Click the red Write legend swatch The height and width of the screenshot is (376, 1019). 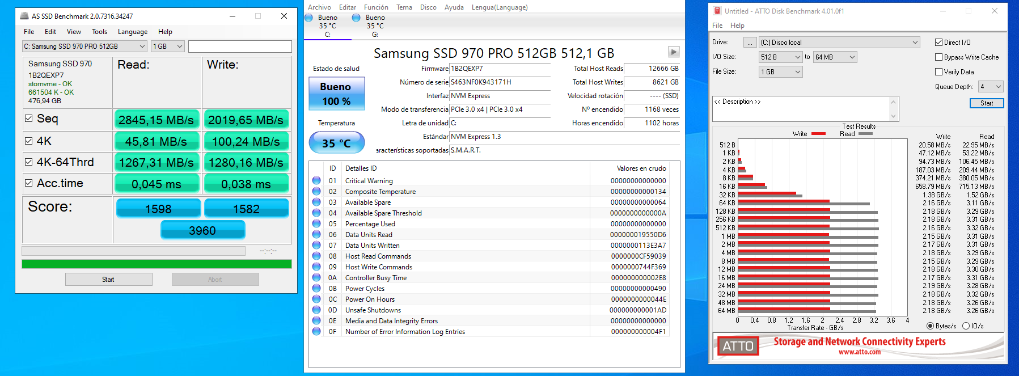[818, 134]
